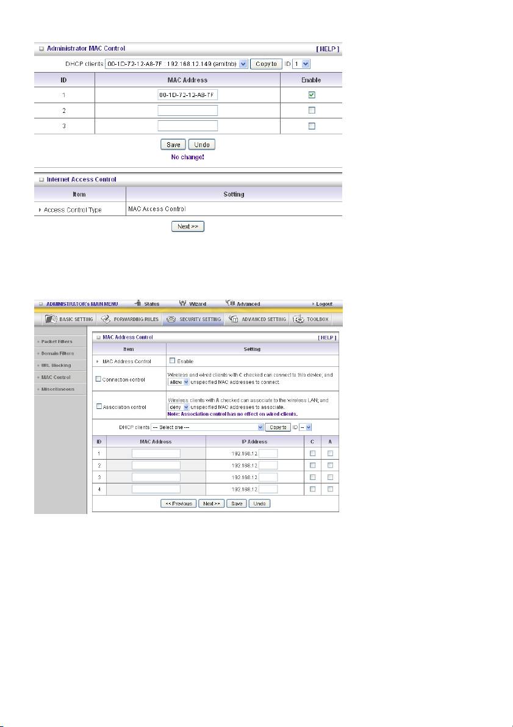513x727 pixels.
Task: Expand the DHCP clients 'Select one' dropdown
Action: point(207,427)
